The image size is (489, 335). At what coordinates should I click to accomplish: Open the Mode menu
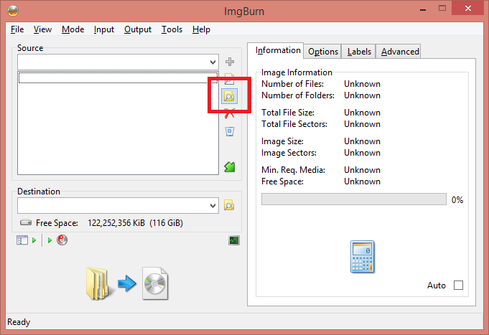73,29
